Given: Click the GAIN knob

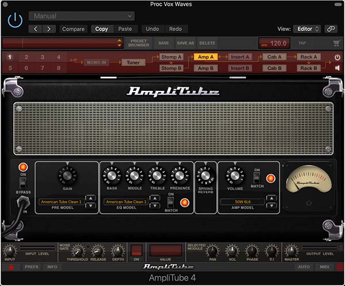Looking at the screenshot, I should [67, 176].
